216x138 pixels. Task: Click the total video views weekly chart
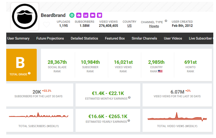(x=177, y=117)
